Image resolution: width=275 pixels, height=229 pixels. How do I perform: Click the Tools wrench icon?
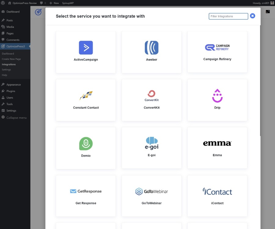click(3, 104)
